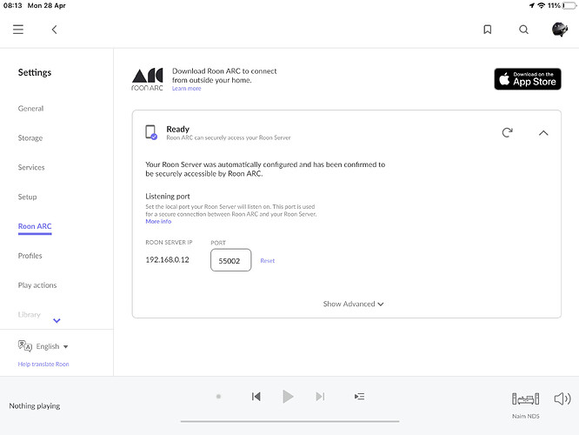
Task: Click the device ready status icon
Action: tap(151, 132)
